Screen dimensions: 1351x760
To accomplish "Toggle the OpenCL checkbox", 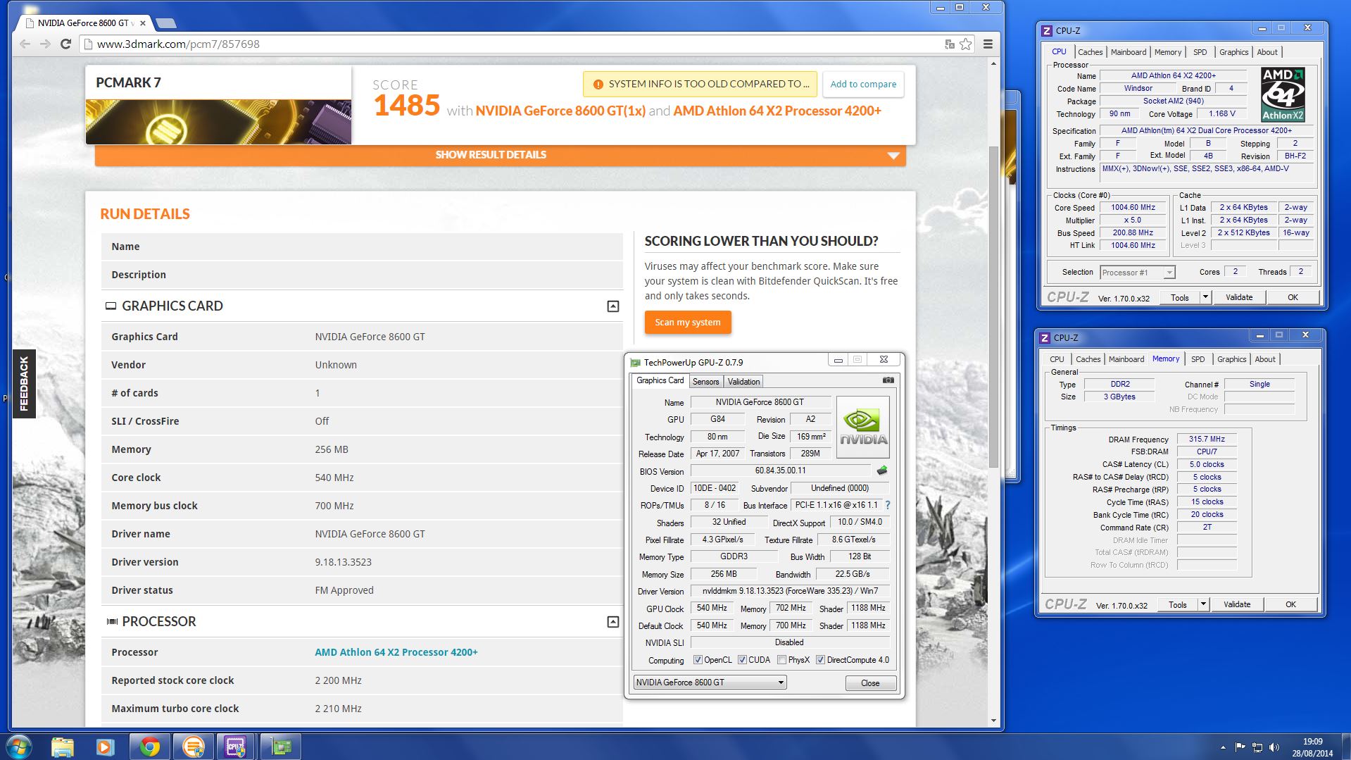I will pyautogui.click(x=698, y=660).
